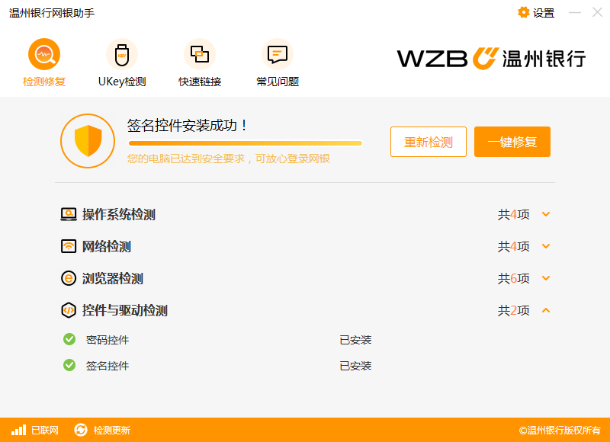Viewport: 610px width, 442px height.
Task: Click the 检测更新 update icon in status bar
Action: (x=81, y=430)
